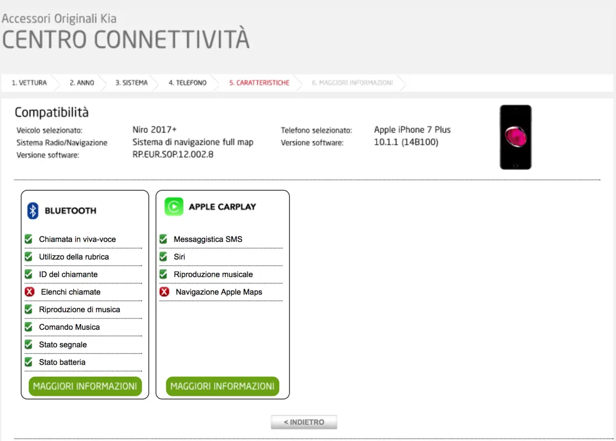Screen dimensions: 616x441
Task: Select step 5. CARATTERISTICHE
Action: point(259,83)
